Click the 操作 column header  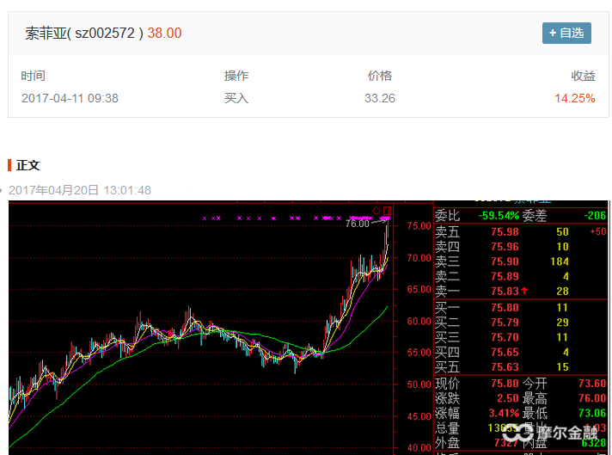pos(236,76)
